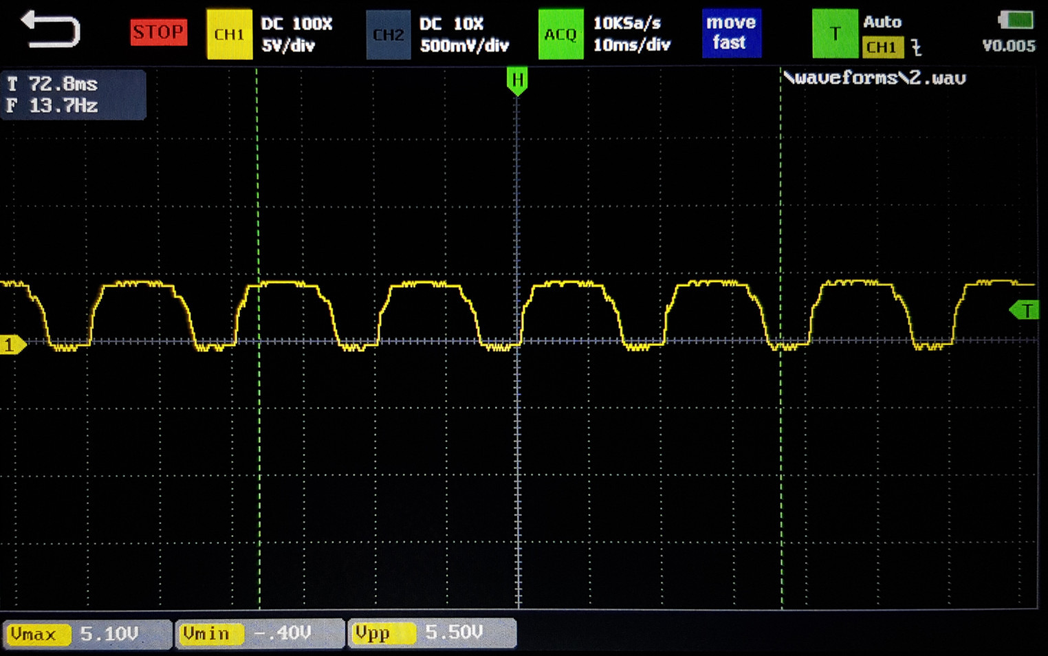Image resolution: width=1048 pixels, height=656 pixels.
Task: Open the green T trigger menu
Action: tap(835, 34)
